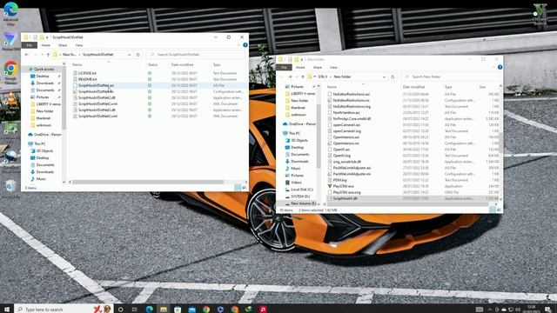Viewport: 557px width, 313px height.
Task: Show hidden system tray icons
Action: point(489,310)
